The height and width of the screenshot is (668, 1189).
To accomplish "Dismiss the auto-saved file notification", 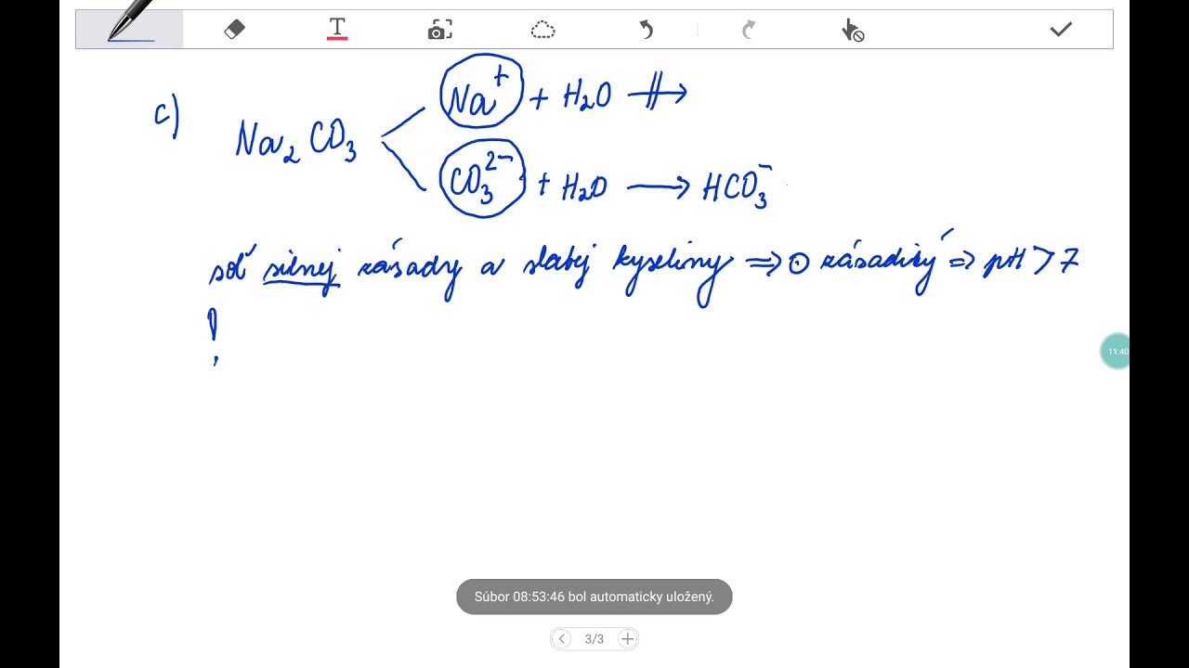I will tap(594, 597).
